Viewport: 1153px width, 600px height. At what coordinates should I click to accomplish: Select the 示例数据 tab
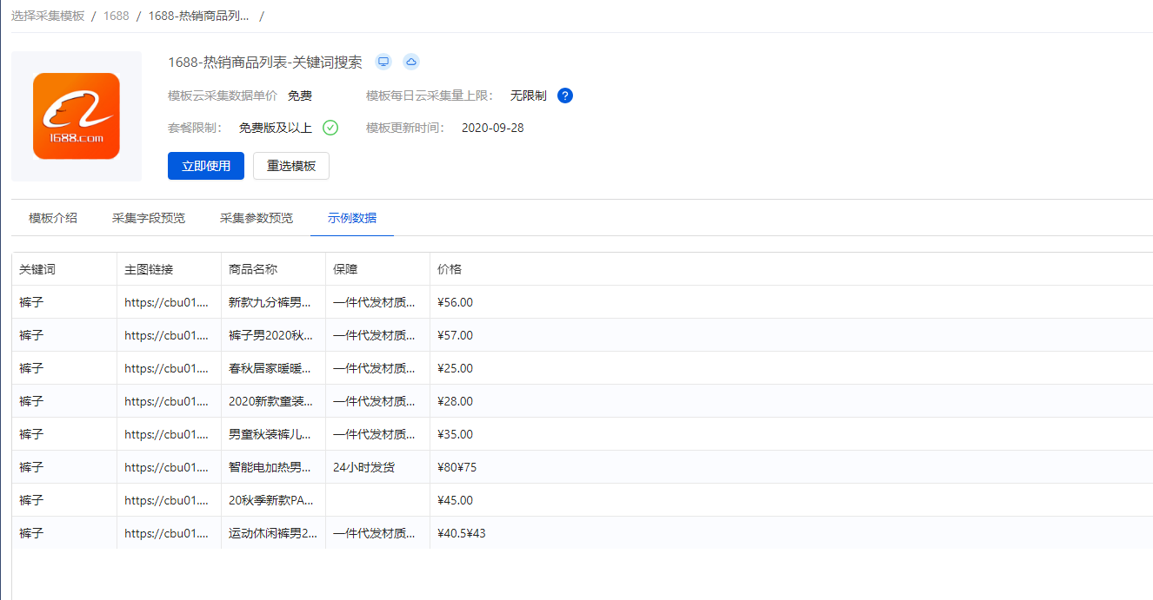click(x=352, y=218)
